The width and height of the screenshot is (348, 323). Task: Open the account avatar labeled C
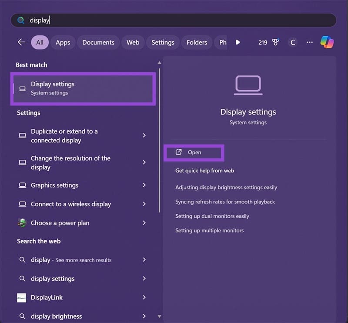(x=293, y=42)
